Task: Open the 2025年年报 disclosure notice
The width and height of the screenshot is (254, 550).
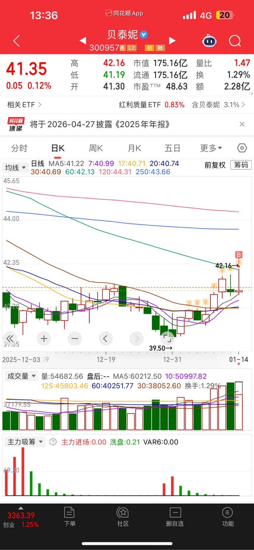Action: 100,124
